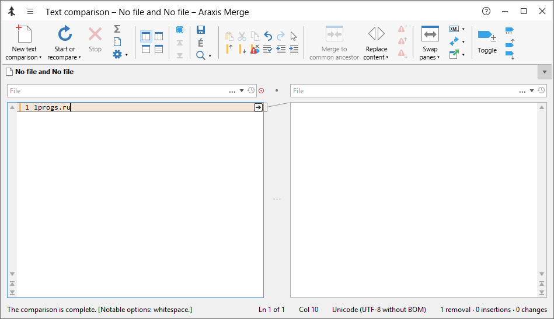Screen dimensions: 554x319
Task: Click the '1progs.ru' text line
Action: click(53, 107)
